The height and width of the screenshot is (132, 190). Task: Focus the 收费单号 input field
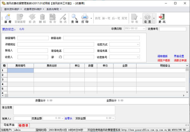173,29
